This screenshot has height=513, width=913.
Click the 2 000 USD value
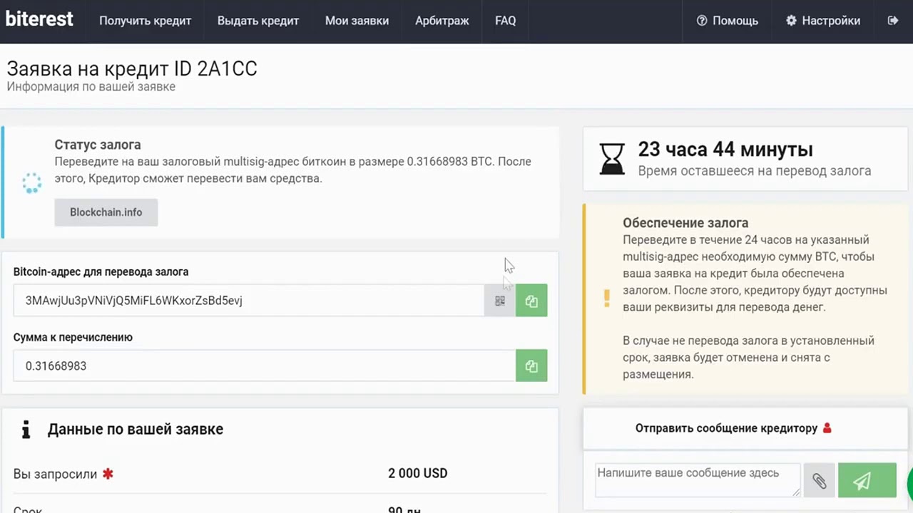tap(418, 473)
